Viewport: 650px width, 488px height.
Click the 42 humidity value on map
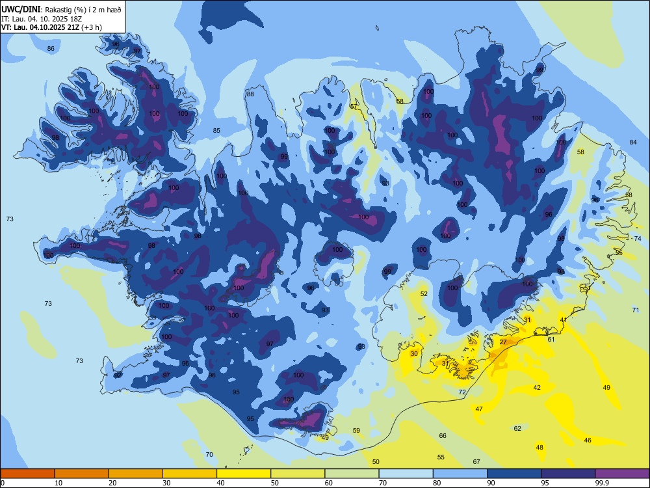pos(537,387)
